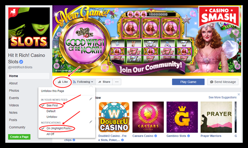Open the Hit It Rich Slots profile picture
Image resolution: width=248 pixels, height=148 pixels.
click(29, 28)
